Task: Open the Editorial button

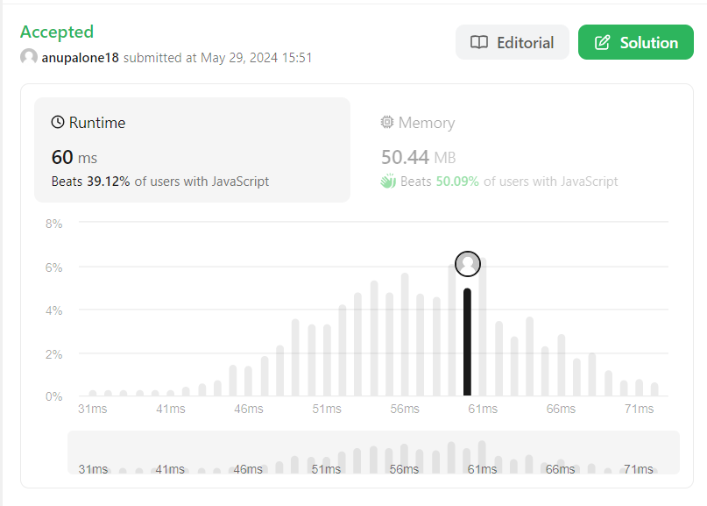Action: 513,42
